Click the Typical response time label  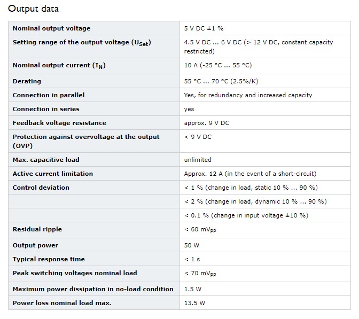pos(49,259)
